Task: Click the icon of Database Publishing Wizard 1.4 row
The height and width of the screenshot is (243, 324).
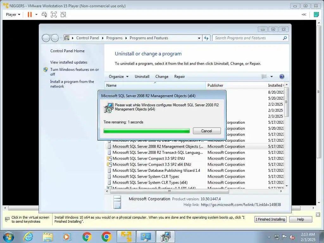Action: coord(109,171)
